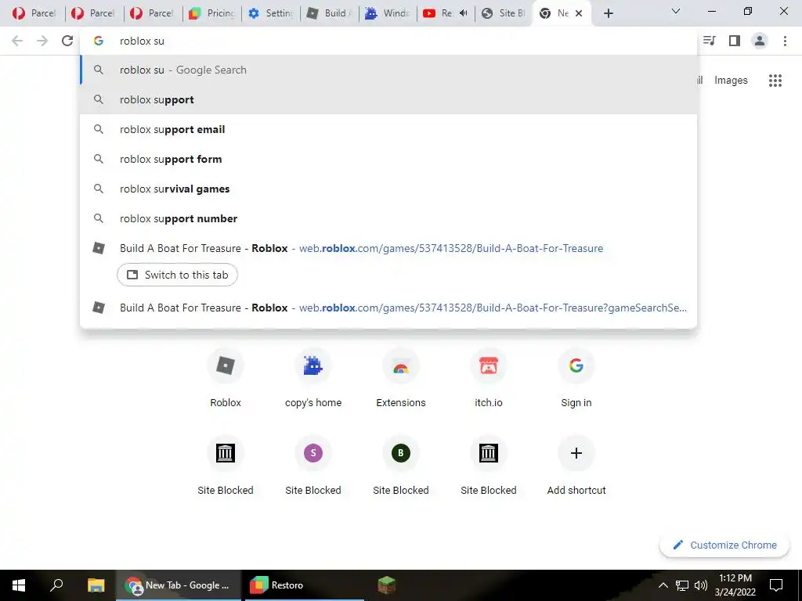Viewport: 802px width, 601px height.
Task: Open Build A Boat link with gameSearchSe URL
Action: tap(388, 308)
